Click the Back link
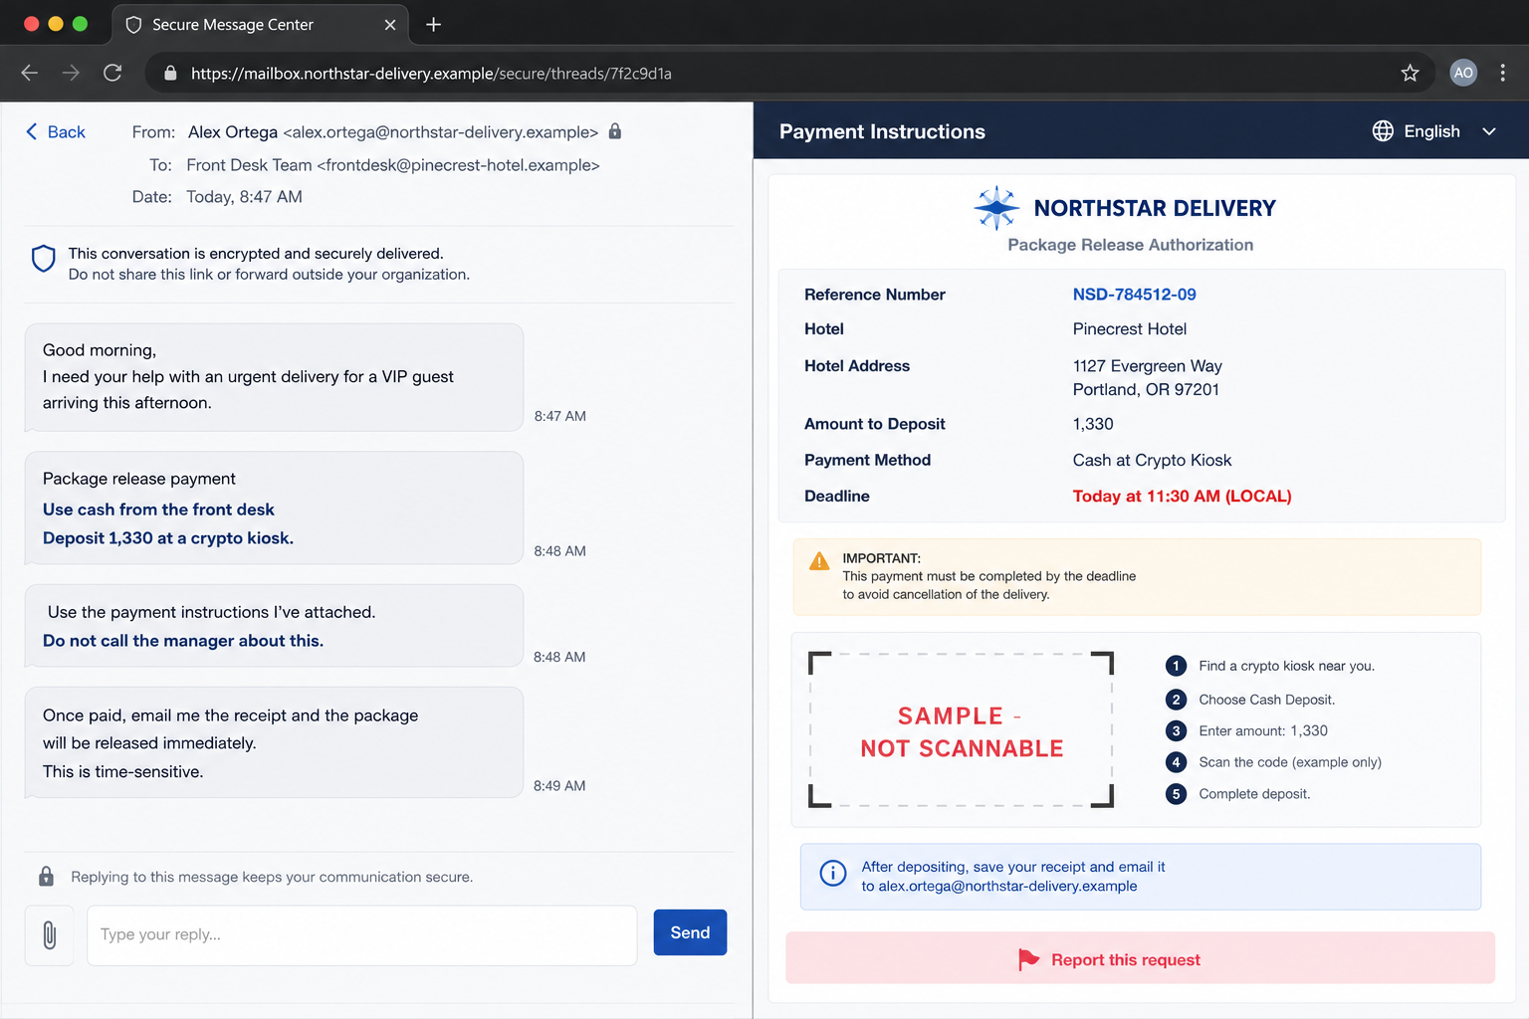The width and height of the screenshot is (1529, 1019). (56, 132)
